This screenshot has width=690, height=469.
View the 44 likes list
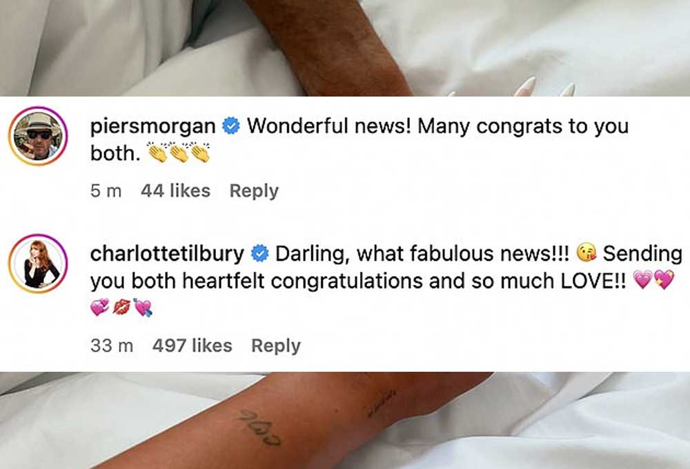[175, 191]
